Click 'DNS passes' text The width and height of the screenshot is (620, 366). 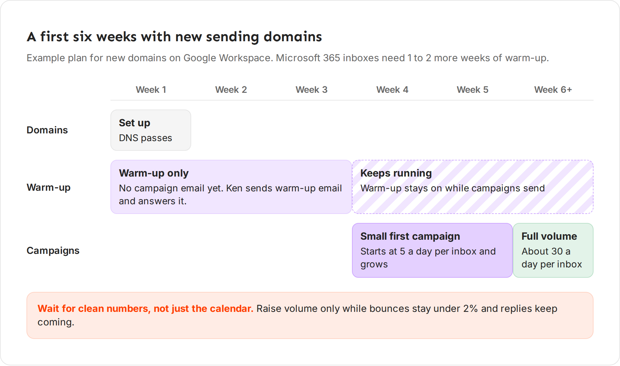click(145, 138)
